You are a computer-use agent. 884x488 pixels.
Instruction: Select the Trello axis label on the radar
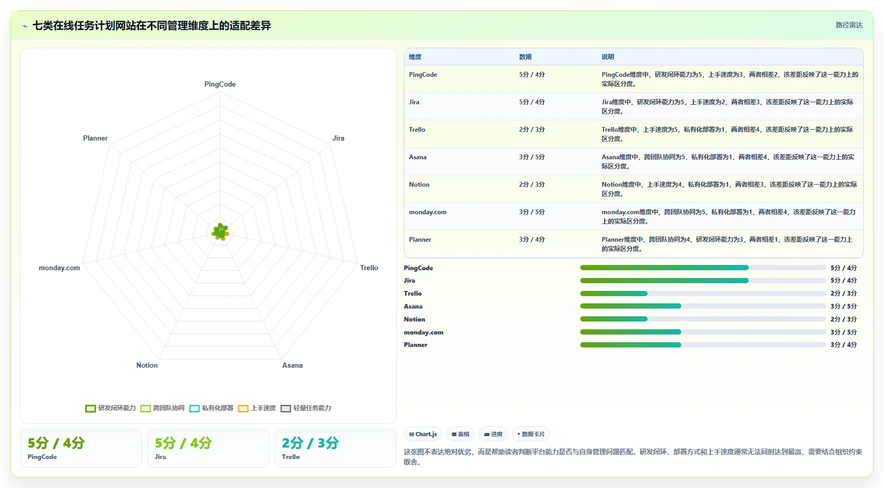click(369, 268)
